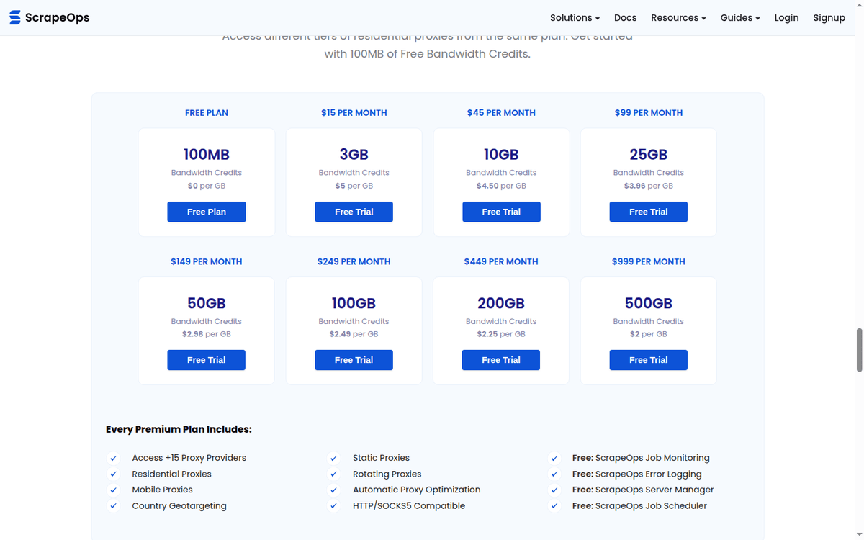Start Free Trial for the 200GB plan
864x540 pixels.
point(501,360)
